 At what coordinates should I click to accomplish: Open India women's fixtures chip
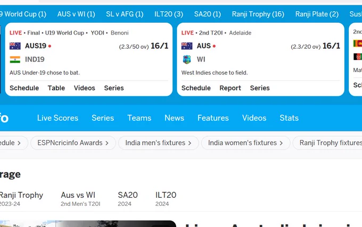coord(245,143)
